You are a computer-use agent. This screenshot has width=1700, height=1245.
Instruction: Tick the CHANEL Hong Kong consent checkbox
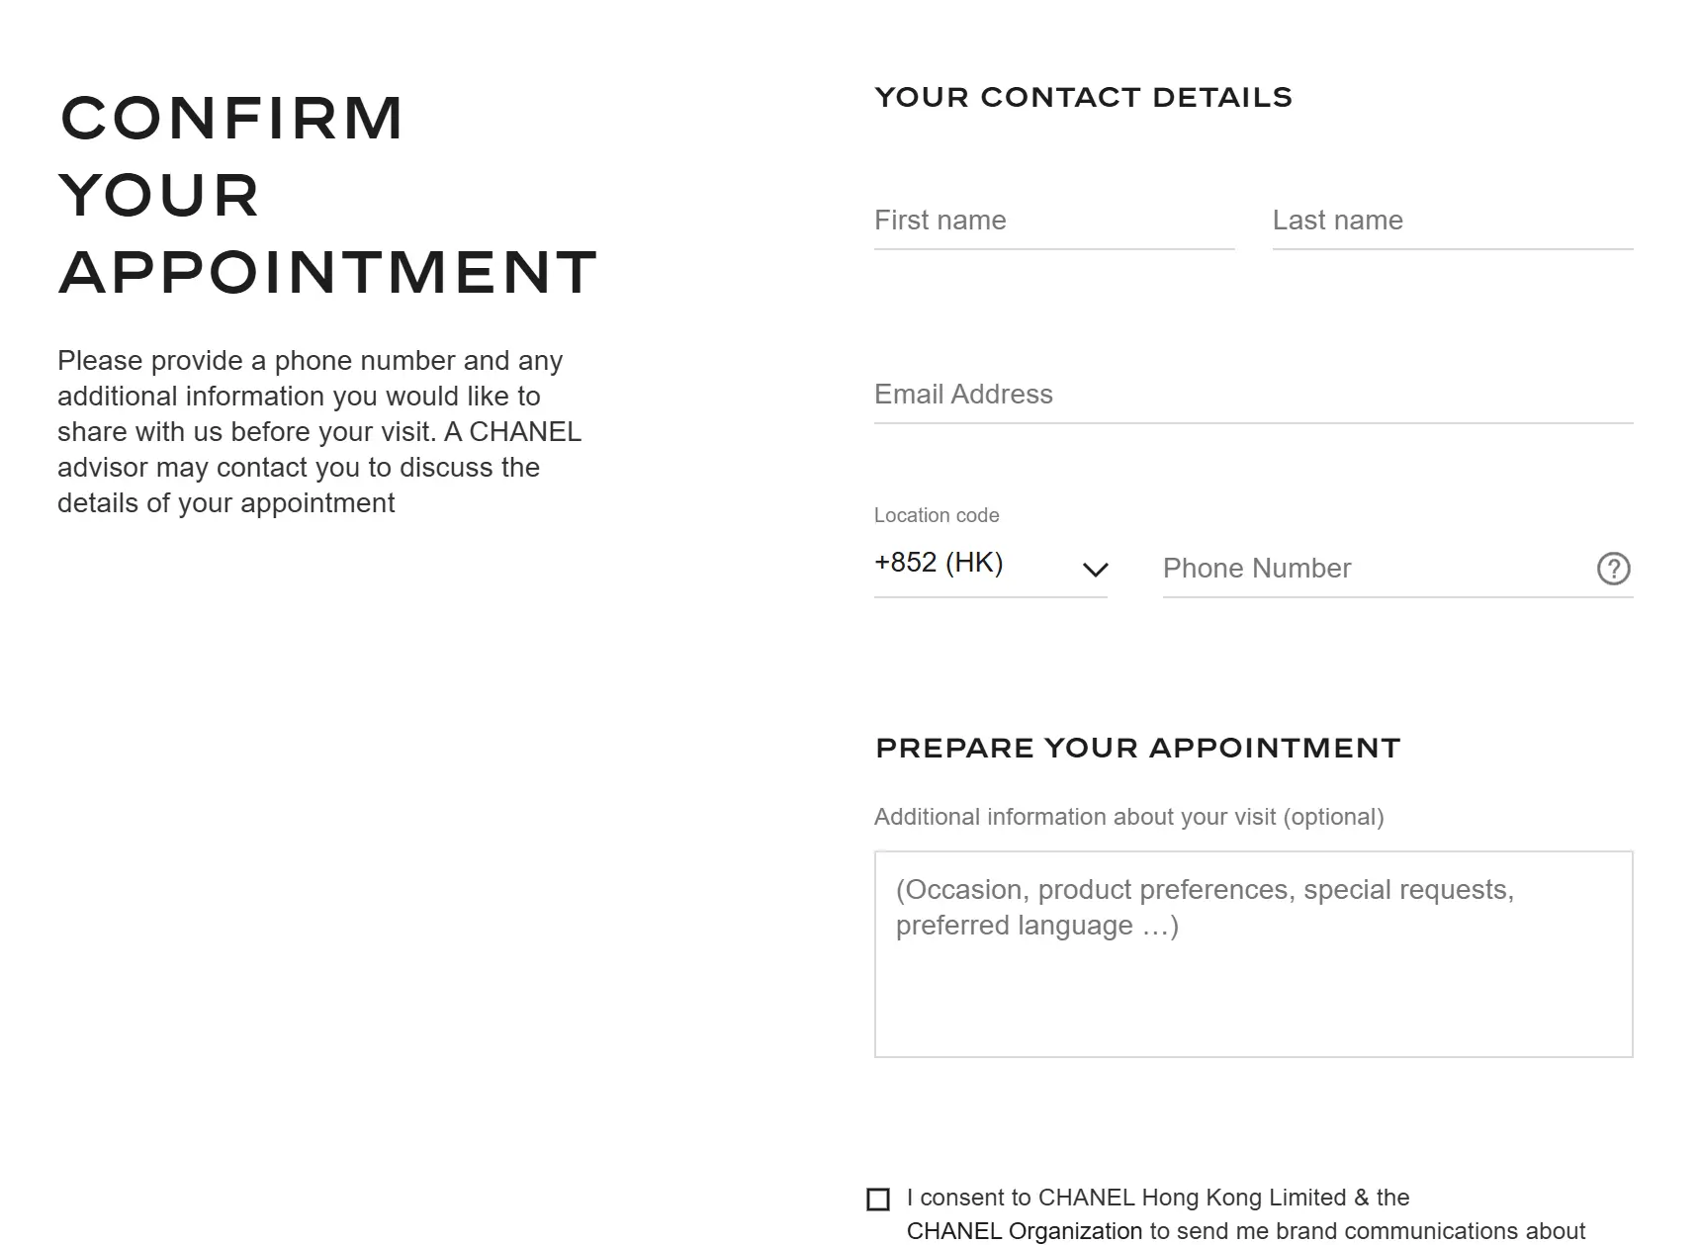coord(878,1200)
